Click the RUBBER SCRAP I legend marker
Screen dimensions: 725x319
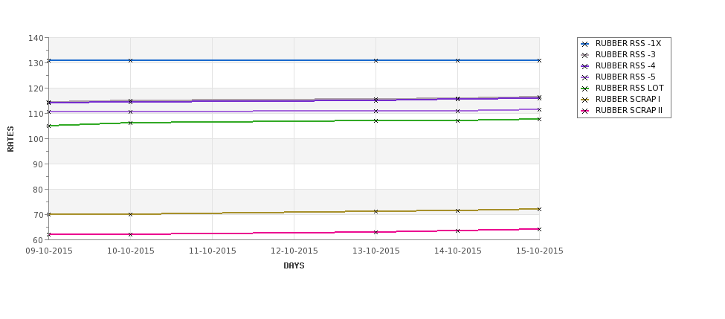(585, 100)
